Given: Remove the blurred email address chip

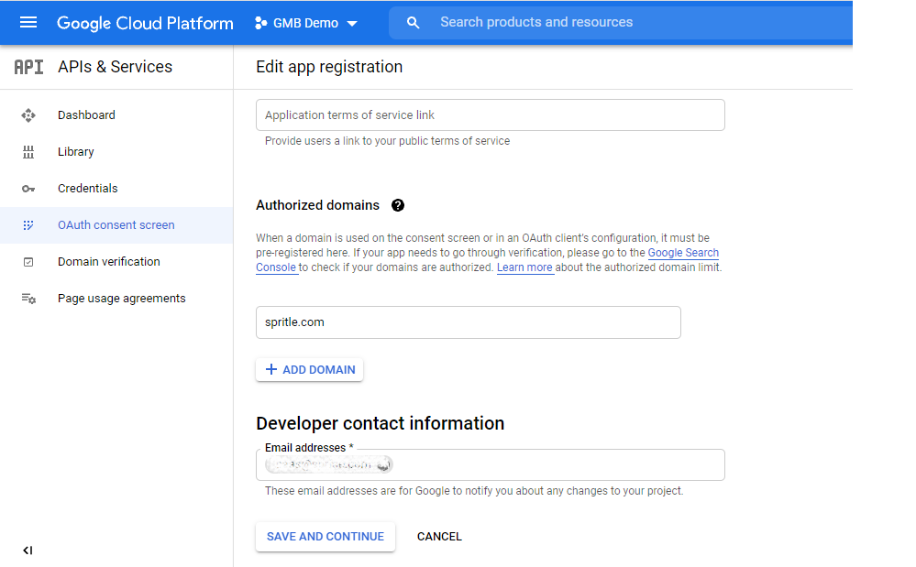Looking at the screenshot, I should click(384, 465).
